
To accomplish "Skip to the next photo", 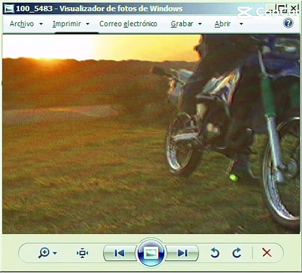I will (182, 253).
